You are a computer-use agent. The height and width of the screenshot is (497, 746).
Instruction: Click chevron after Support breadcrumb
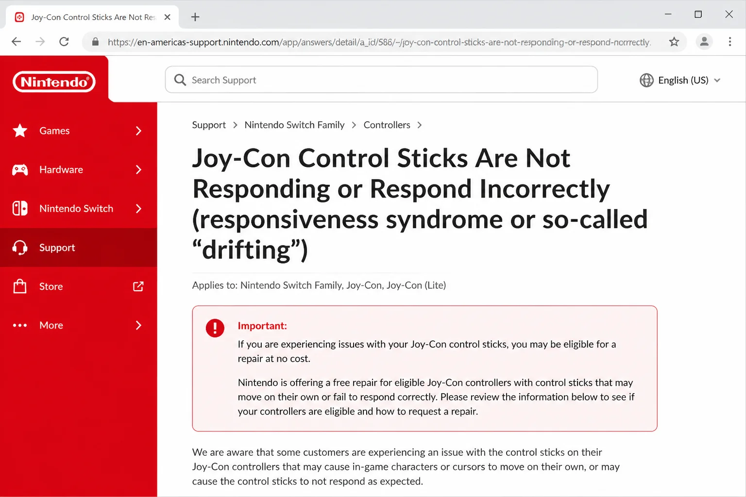point(235,125)
